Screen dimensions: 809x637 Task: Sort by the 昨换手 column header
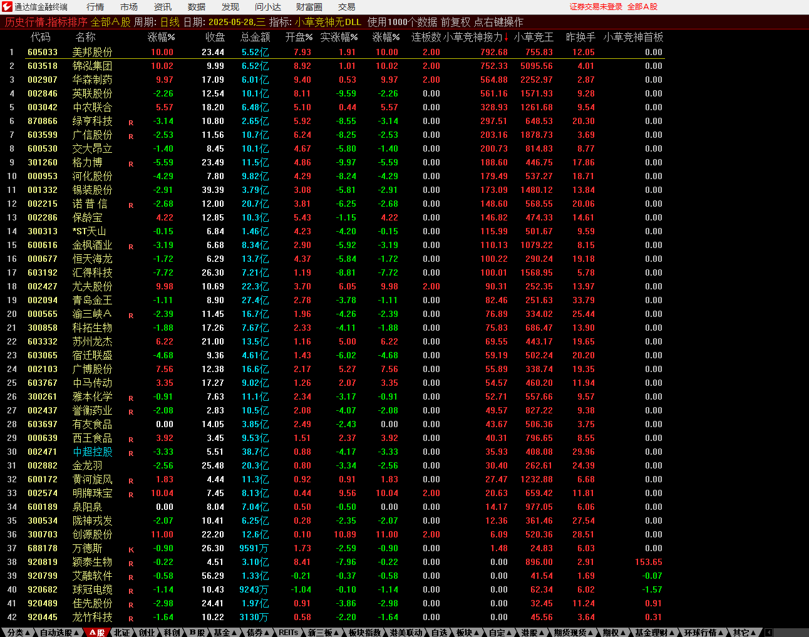point(580,38)
